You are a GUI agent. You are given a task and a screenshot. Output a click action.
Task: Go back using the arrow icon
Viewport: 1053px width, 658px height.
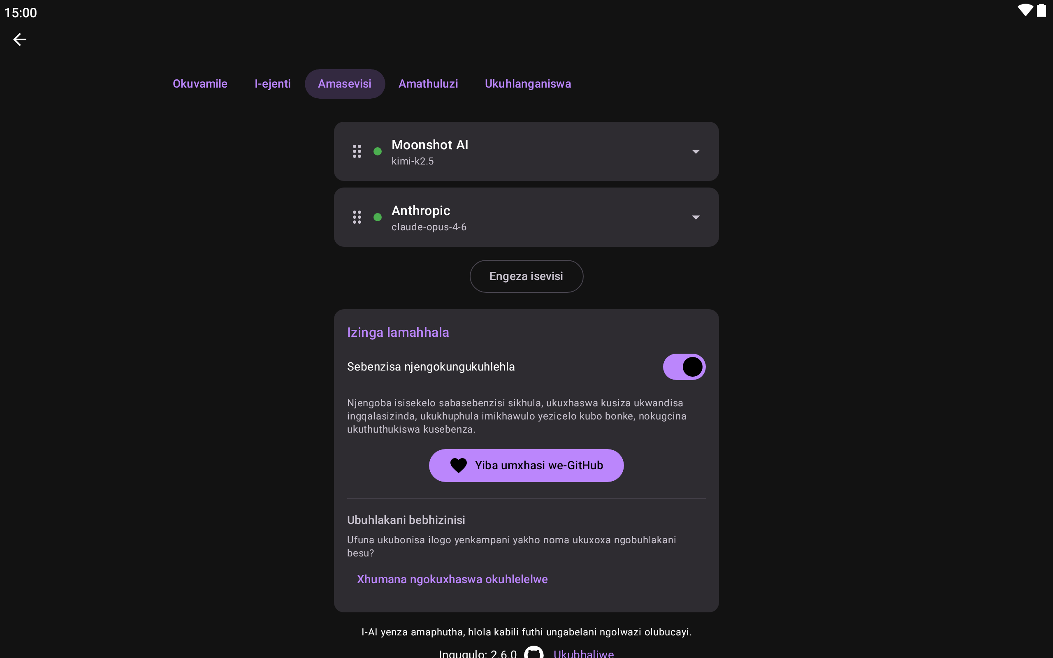(20, 39)
